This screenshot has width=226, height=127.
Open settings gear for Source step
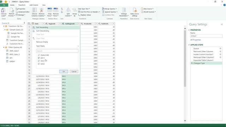click(220, 49)
